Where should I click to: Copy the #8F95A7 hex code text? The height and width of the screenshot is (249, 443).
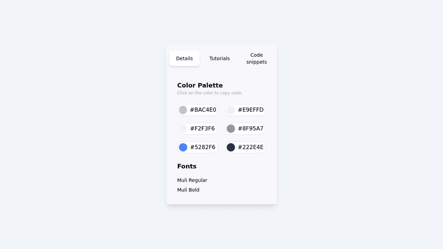(x=251, y=129)
